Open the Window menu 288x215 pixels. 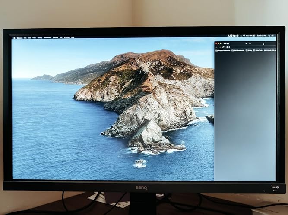point(66,37)
